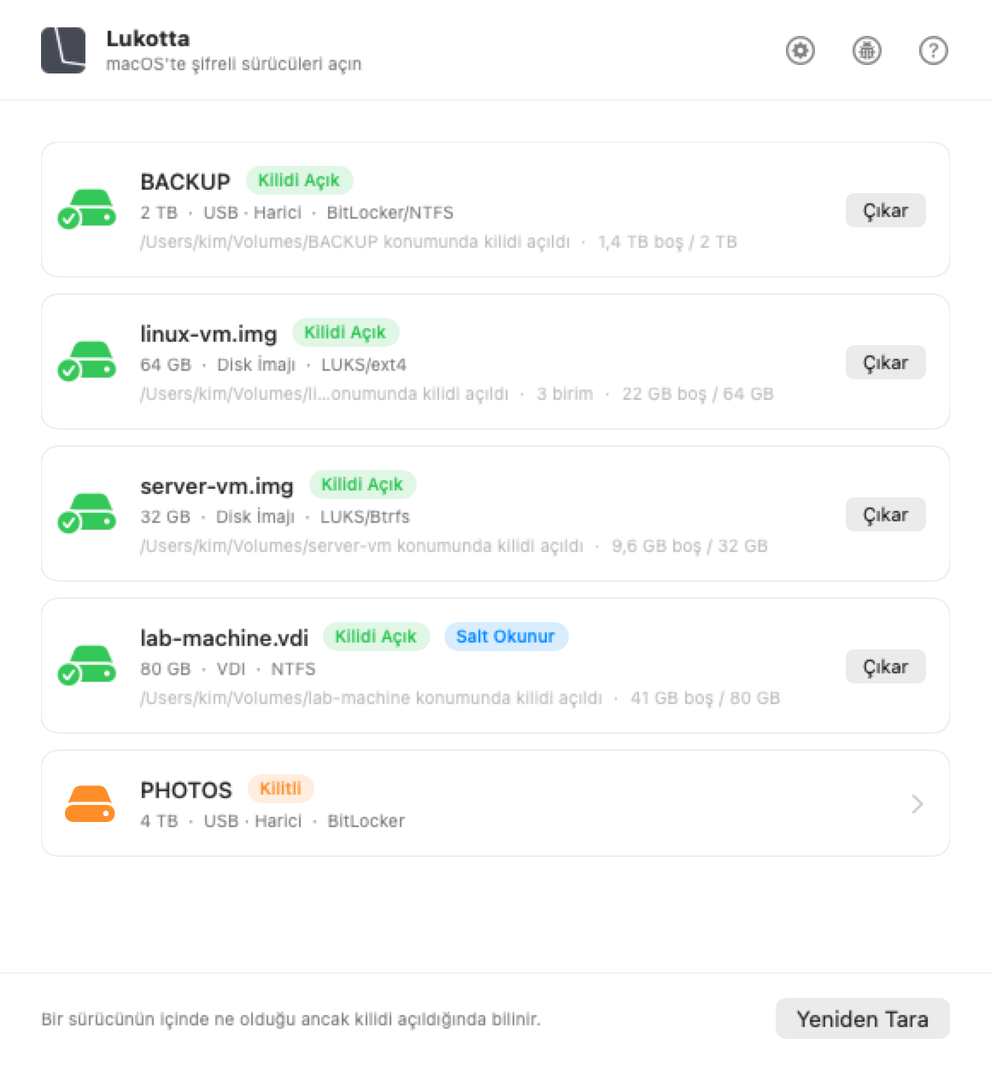Screen dimensions: 991x1080
Task: Click the Yeniden Tara rescan button
Action: coord(862,1018)
